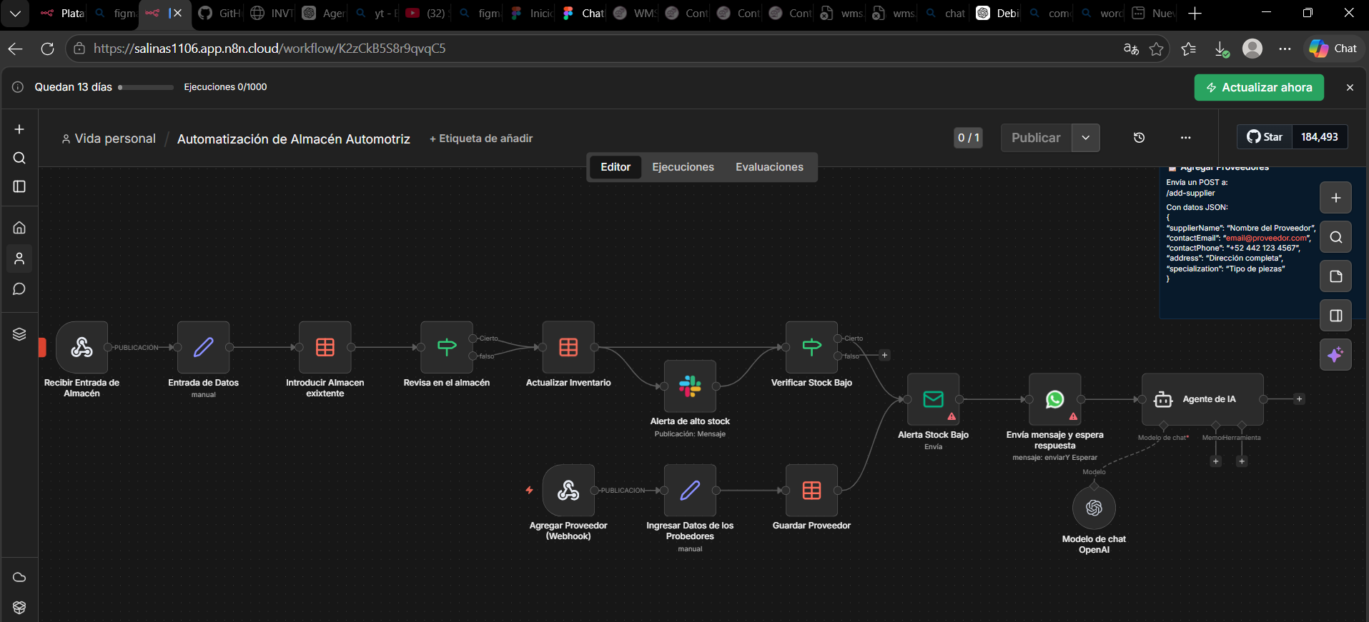Image resolution: width=1369 pixels, height=622 pixels.
Task: Open the Vida personal breadcrumb link
Action: [109, 139]
